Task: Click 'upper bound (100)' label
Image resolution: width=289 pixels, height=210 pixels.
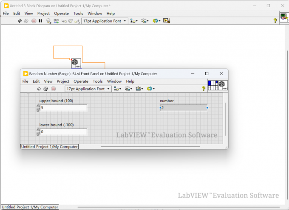Action: [56, 101]
